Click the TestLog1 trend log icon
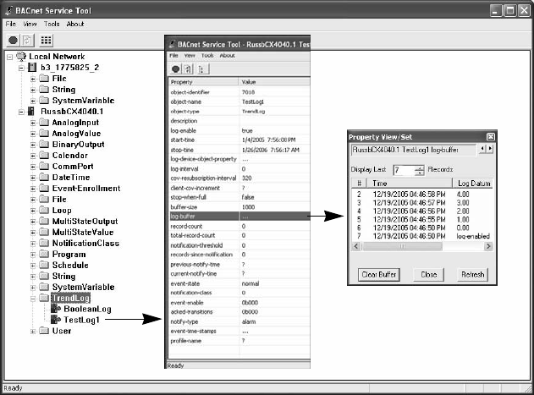534x395 pixels. (56, 320)
